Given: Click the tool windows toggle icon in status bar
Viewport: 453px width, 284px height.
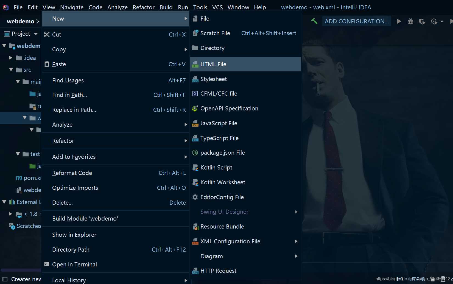Looking at the screenshot, I should pyautogui.click(x=5, y=279).
